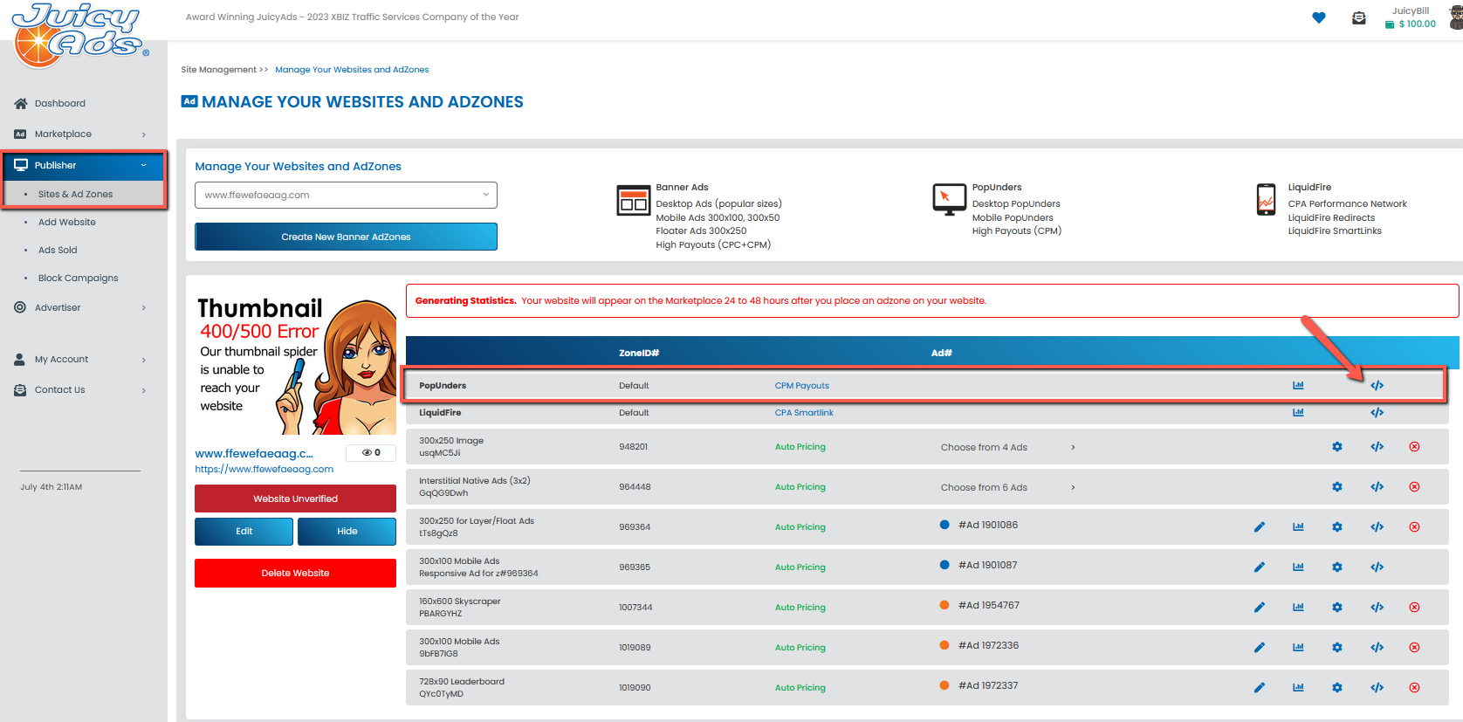Open the JuicyBill account balance
The image size is (1463, 722).
click(1411, 24)
